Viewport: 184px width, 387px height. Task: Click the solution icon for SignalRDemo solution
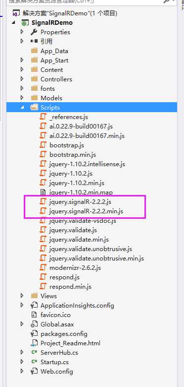pos(16,13)
